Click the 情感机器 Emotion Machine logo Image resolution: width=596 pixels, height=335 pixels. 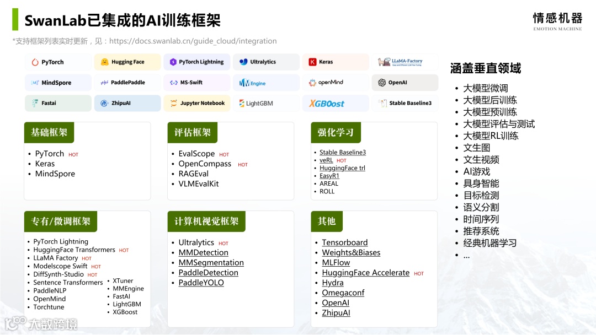tap(557, 21)
